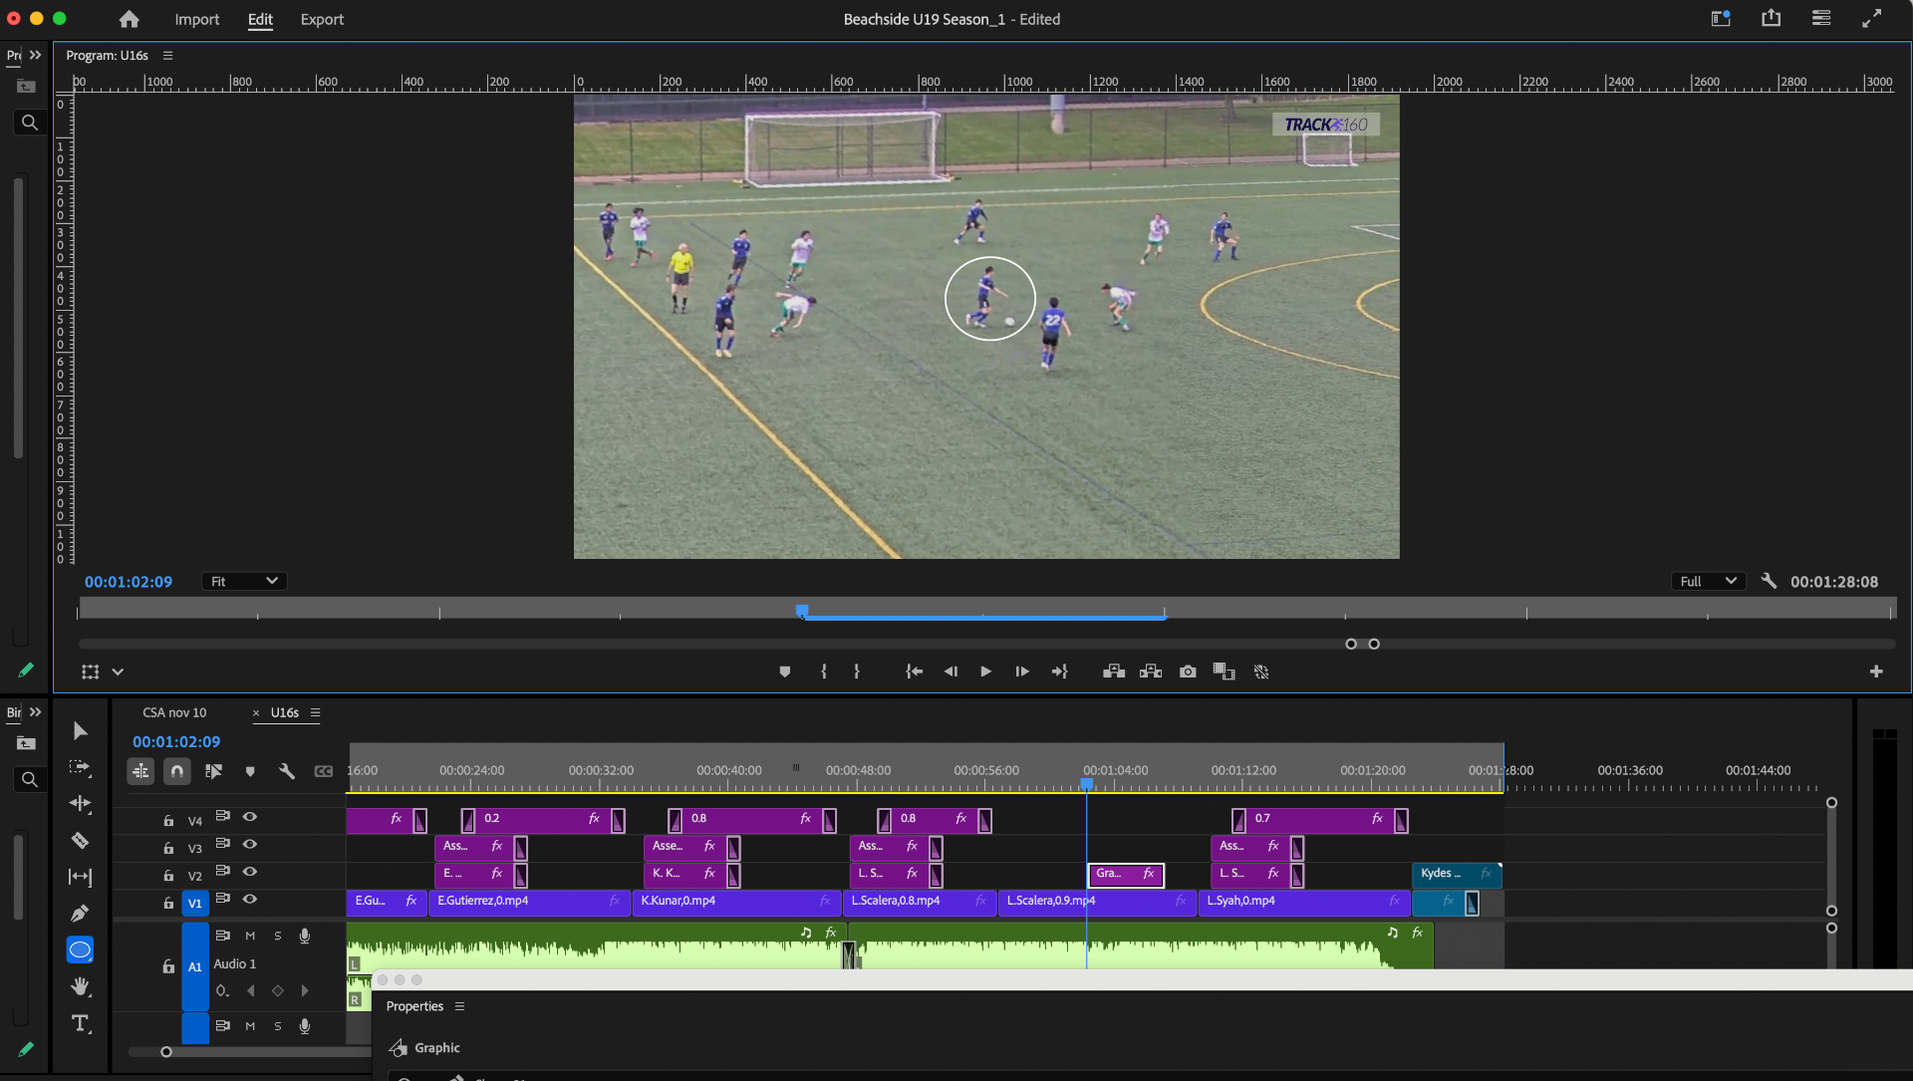Open timeline display settings wrench
The height and width of the screenshot is (1081, 1913).
coord(287,771)
